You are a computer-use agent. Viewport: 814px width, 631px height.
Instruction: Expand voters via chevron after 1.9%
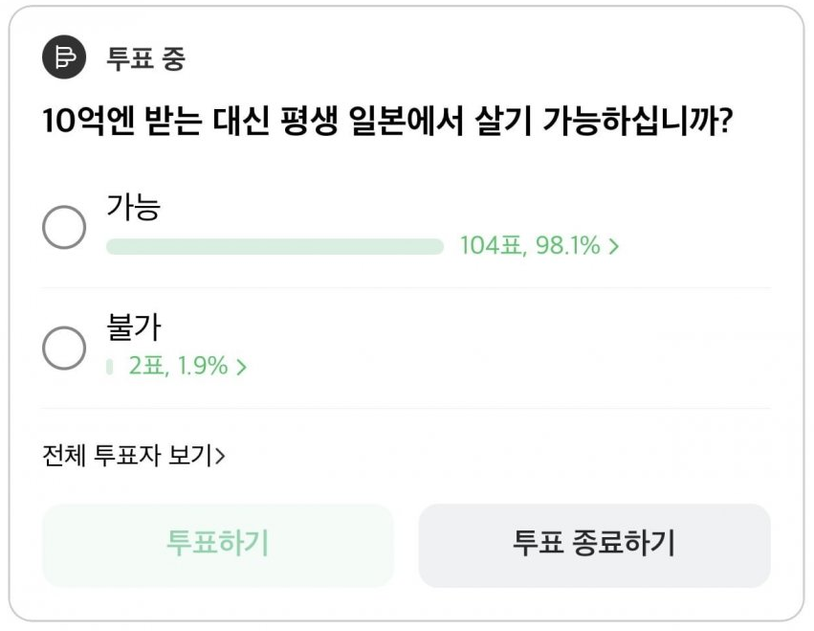click(x=241, y=367)
